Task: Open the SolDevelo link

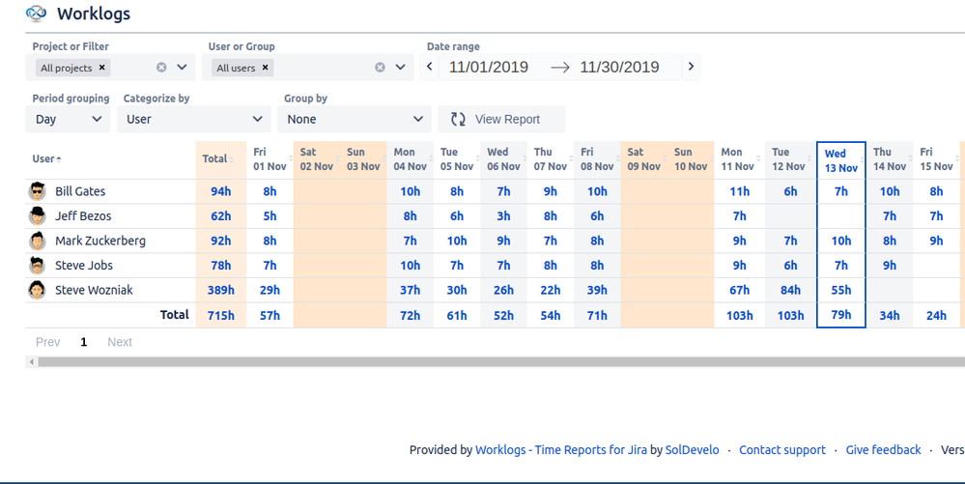Action: point(692,450)
